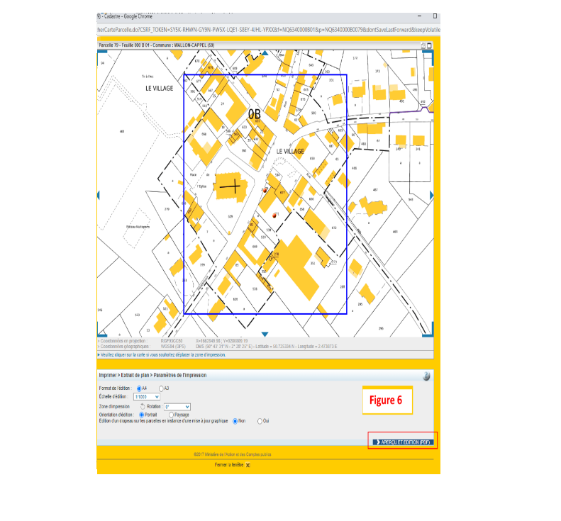The image size is (561, 521).
Task: Select Oui for flag edition option
Action: coord(260,421)
